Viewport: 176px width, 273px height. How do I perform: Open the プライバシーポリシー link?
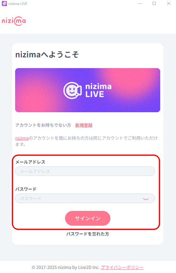coord(122,267)
